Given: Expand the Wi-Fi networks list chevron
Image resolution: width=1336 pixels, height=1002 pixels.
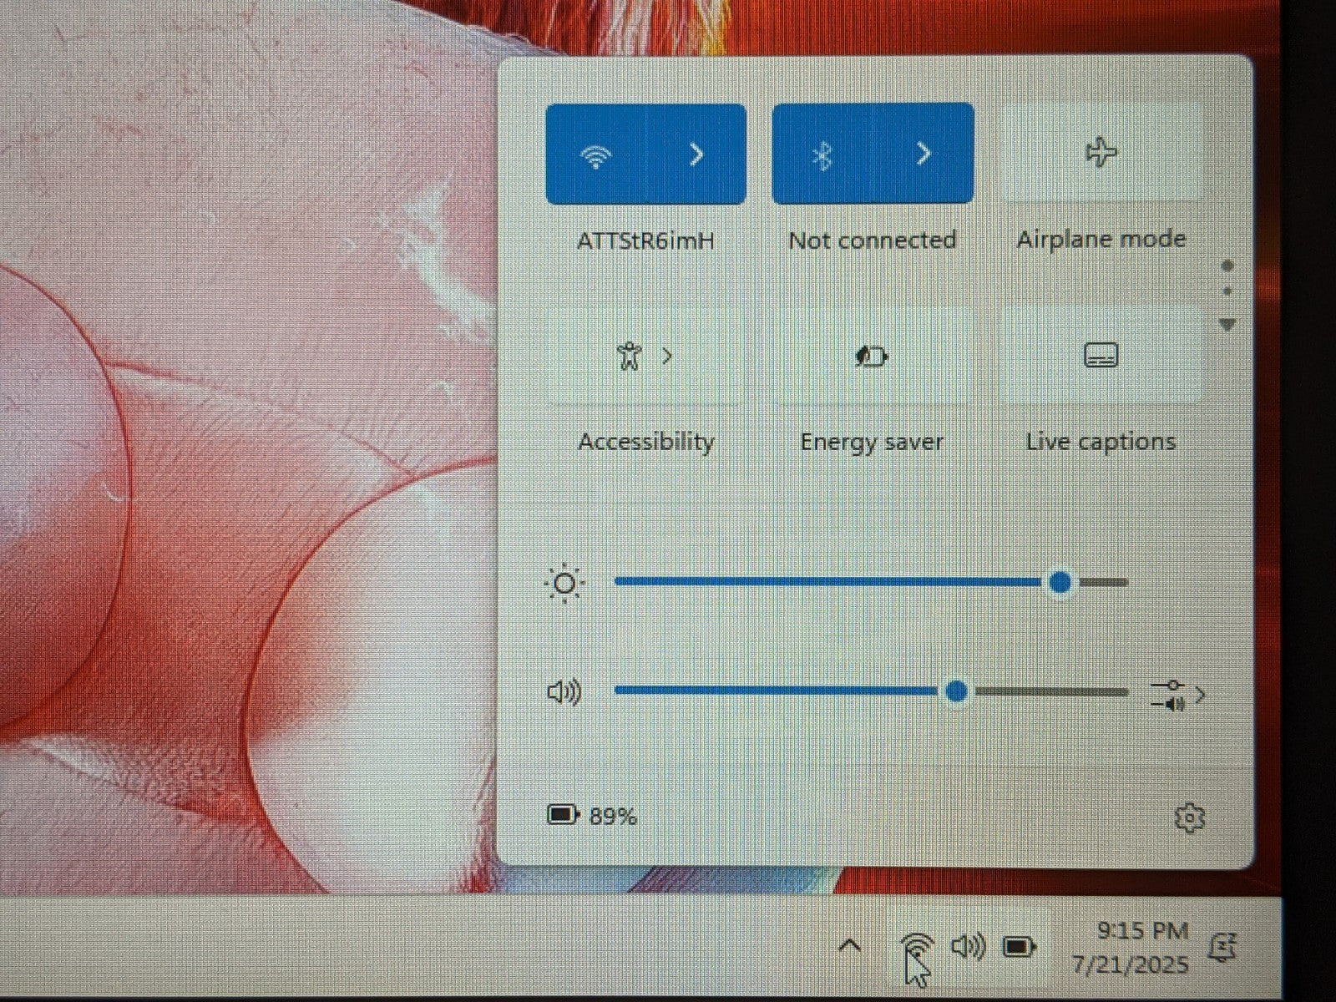Looking at the screenshot, I should (696, 154).
